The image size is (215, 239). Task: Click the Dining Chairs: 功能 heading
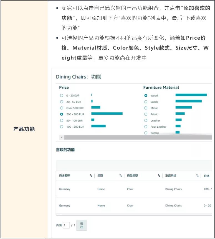click(79, 77)
